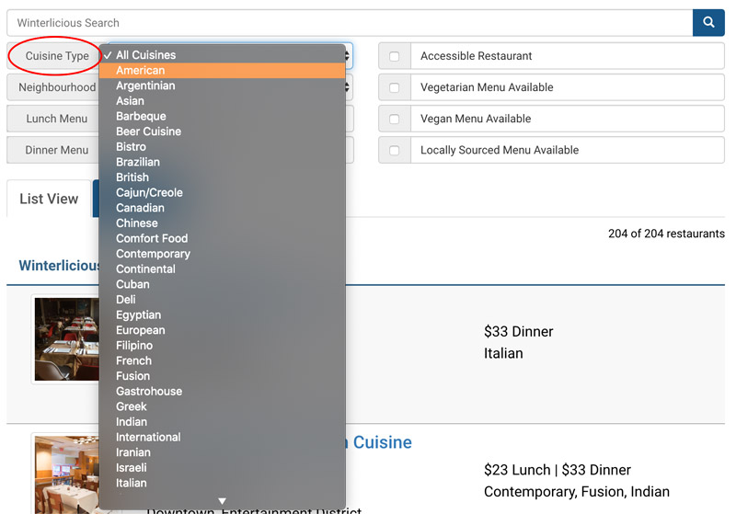736x514 pixels.
Task: Click the Vegan Menu Available label
Action: (x=476, y=119)
